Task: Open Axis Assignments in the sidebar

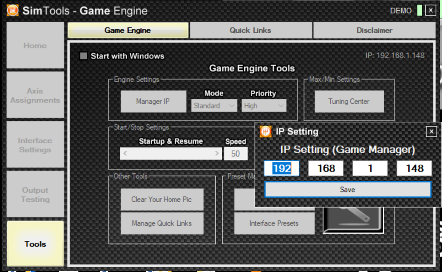Action: coord(35,95)
